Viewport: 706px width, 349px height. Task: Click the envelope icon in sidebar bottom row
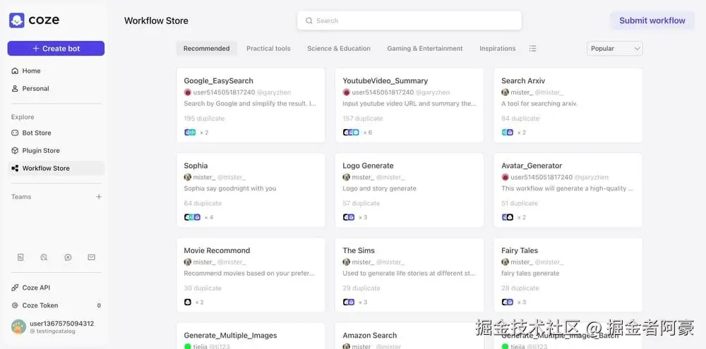[91, 257]
